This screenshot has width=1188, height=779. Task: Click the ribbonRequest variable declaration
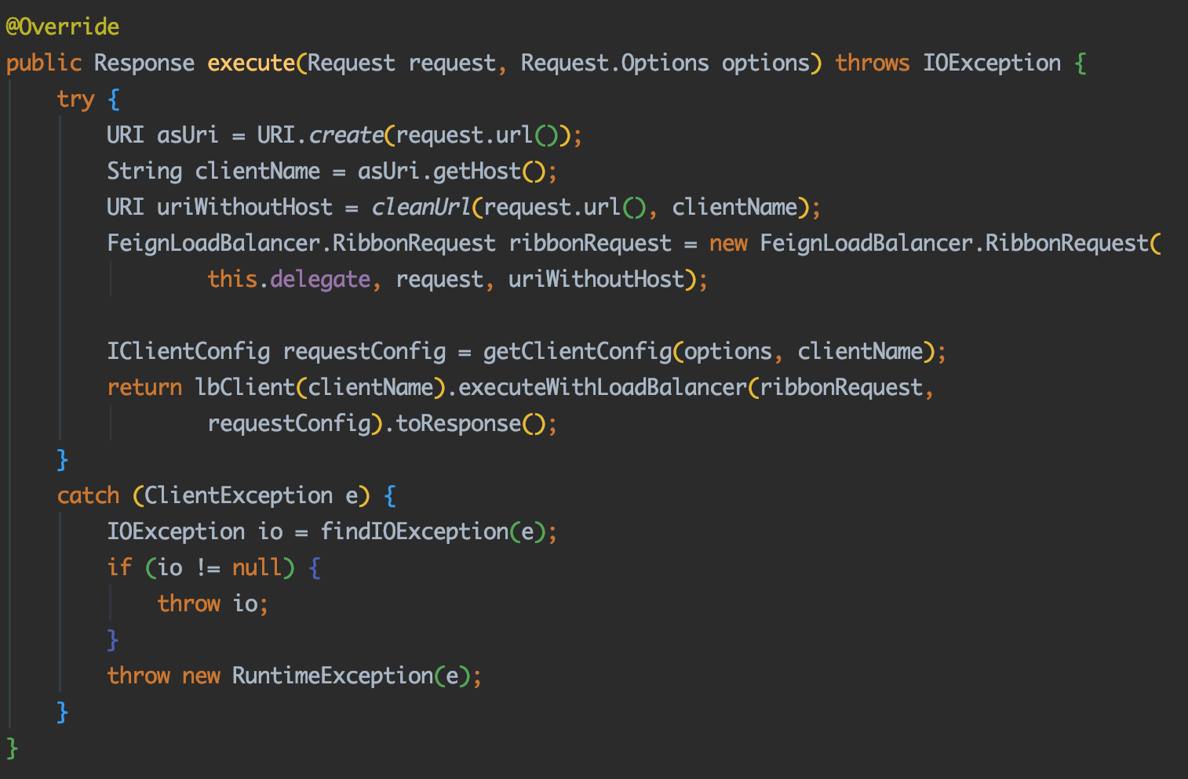[x=590, y=243]
